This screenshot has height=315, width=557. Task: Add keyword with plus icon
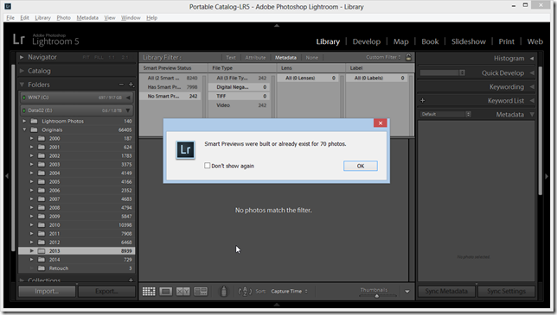[422, 101]
